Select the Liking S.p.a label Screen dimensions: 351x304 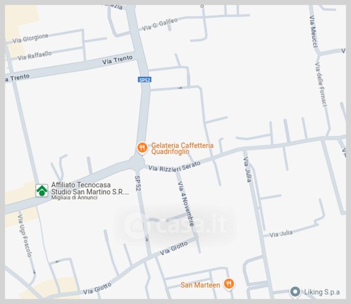pos(322,292)
